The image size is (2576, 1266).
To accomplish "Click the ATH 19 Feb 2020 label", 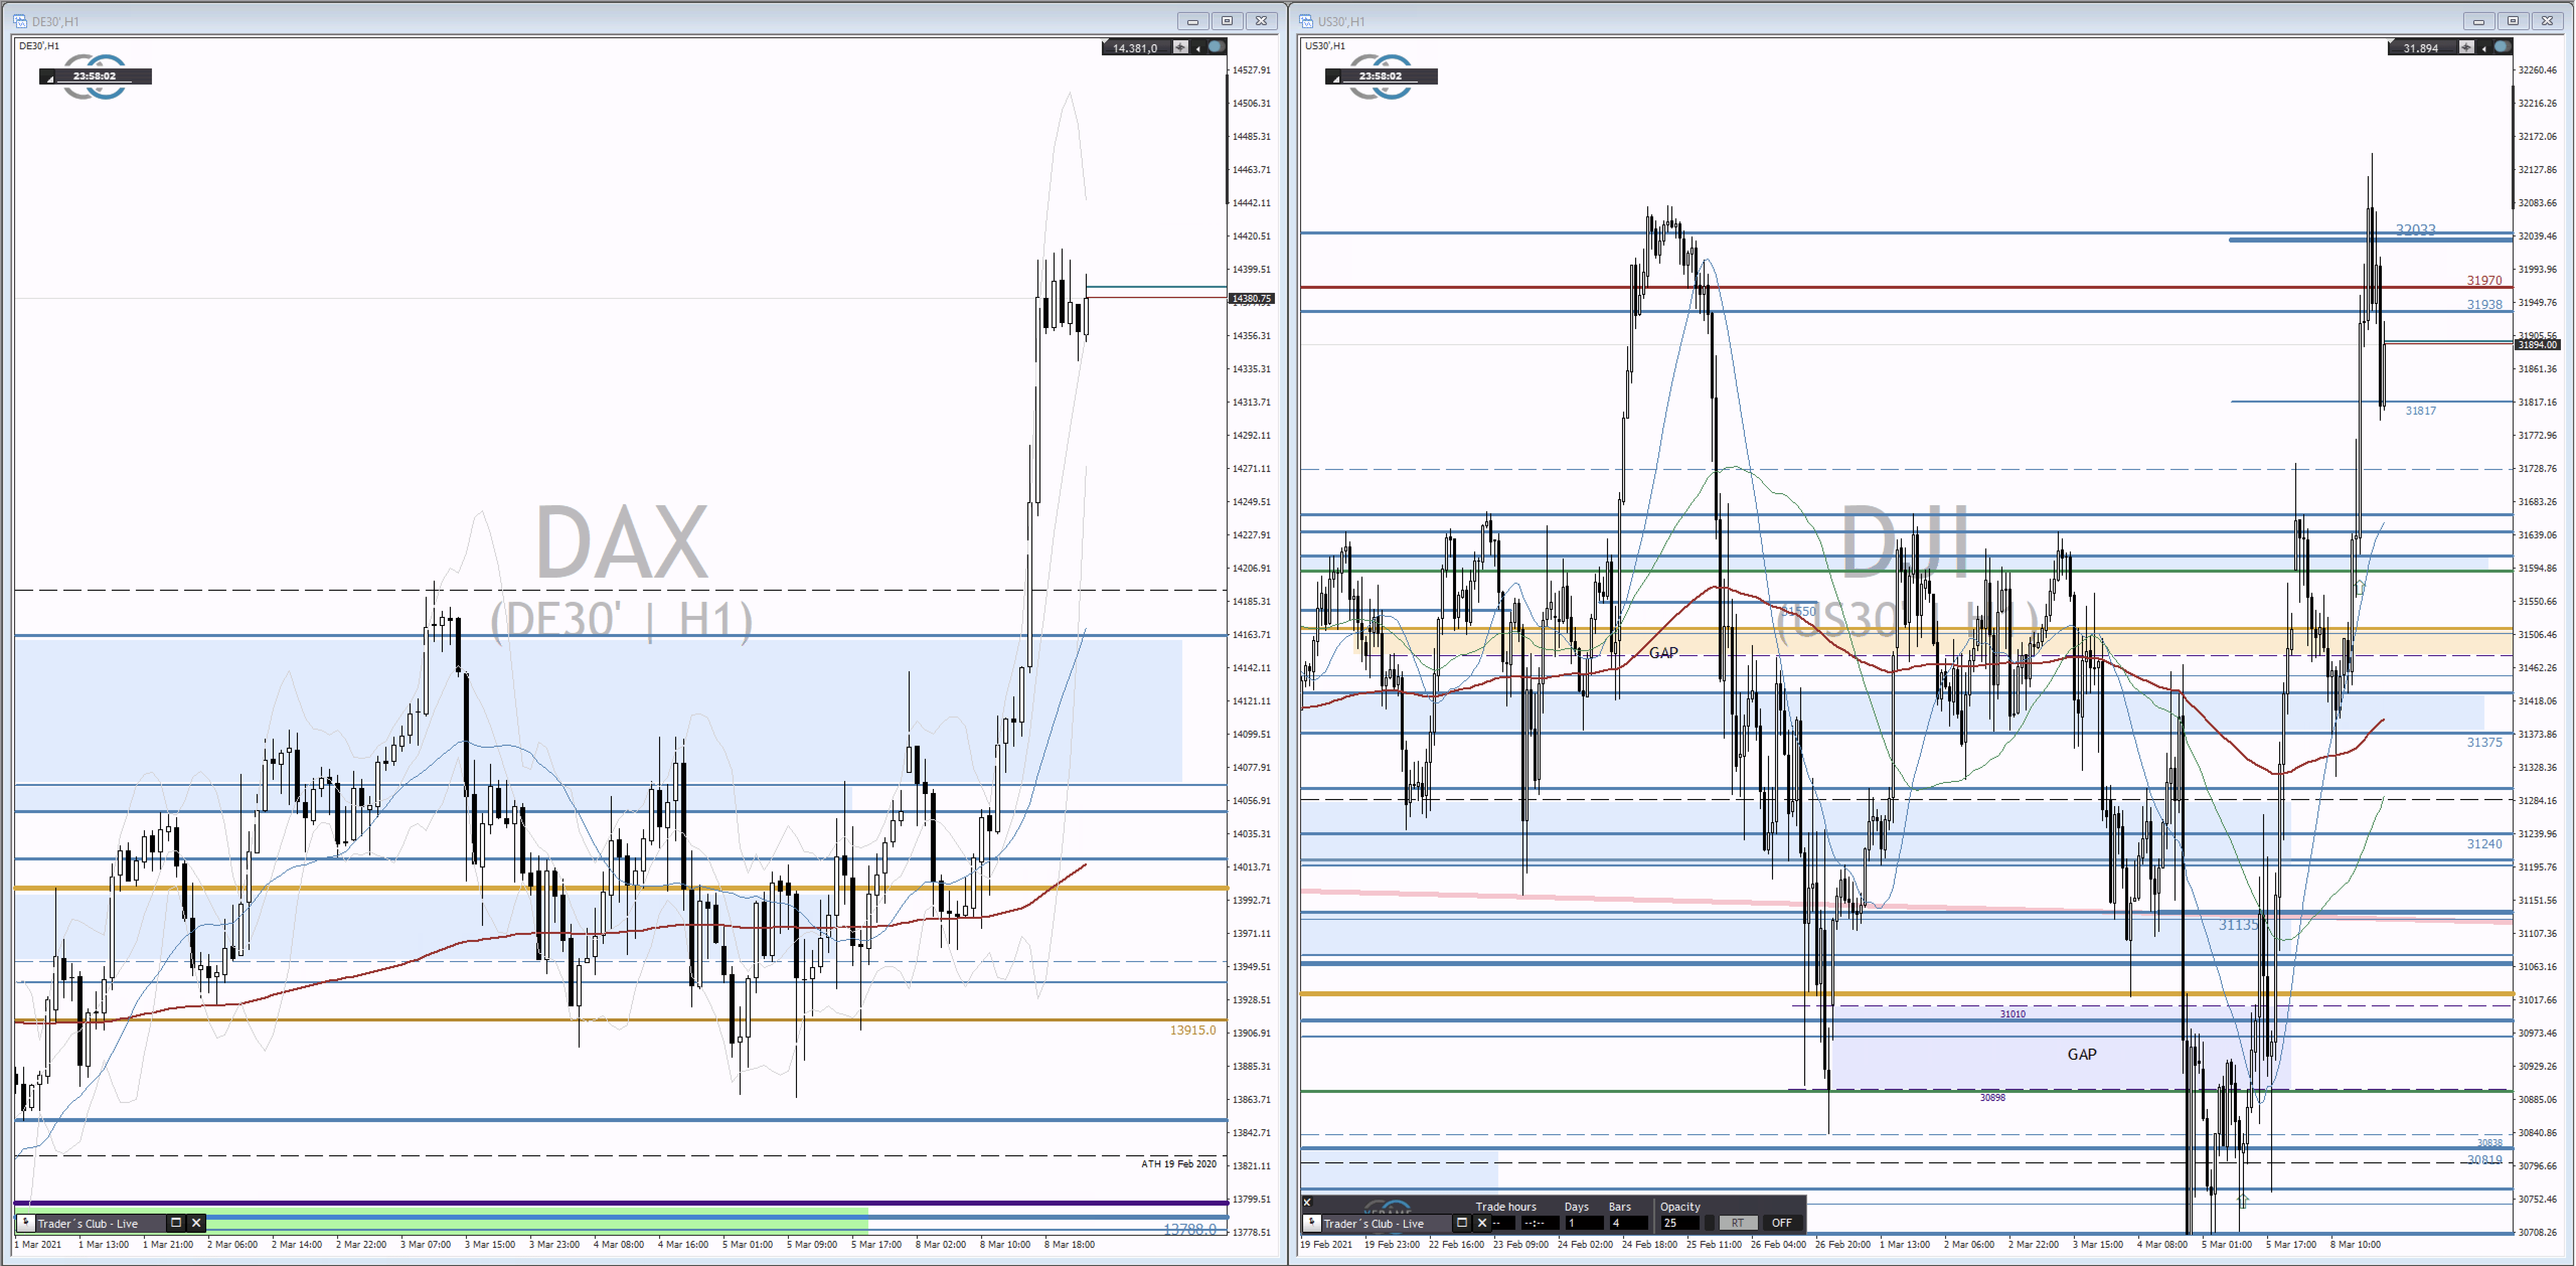I will (x=1179, y=1164).
